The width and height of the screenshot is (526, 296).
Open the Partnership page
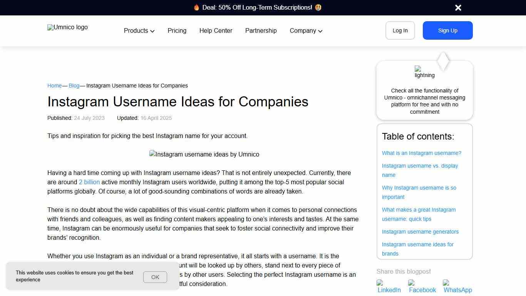click(x=261, y=30)
